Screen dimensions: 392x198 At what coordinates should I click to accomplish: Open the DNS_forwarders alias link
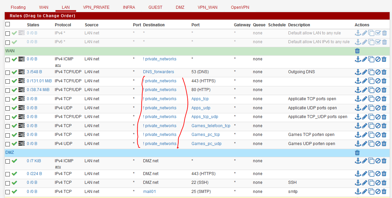pyautogui.click(x=159, y=72)
